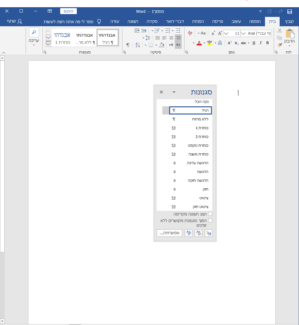Image resolution: width=299 pixels, height=325 pixels.
Task: Click the שתף share button
Action: tap(14, 21)
